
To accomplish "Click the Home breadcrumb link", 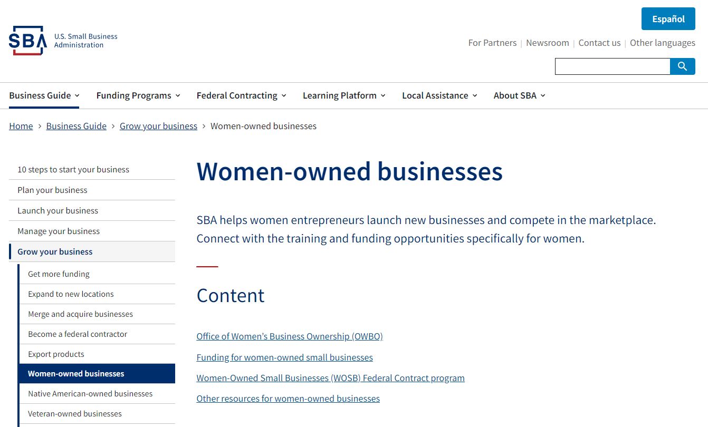I will click(x=21, y=126).
